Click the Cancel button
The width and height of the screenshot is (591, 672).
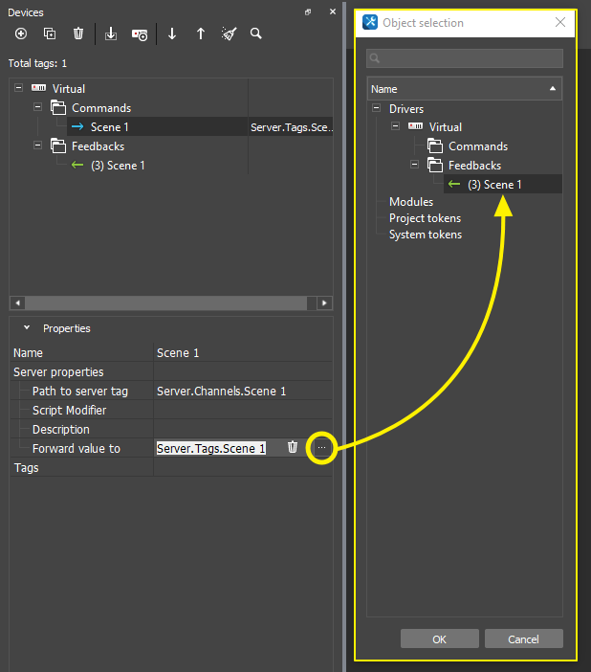(x=523, y=638)
